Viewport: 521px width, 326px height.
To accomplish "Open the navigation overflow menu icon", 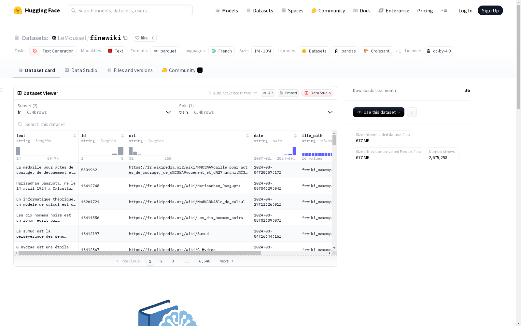I will tap(444, 10).
